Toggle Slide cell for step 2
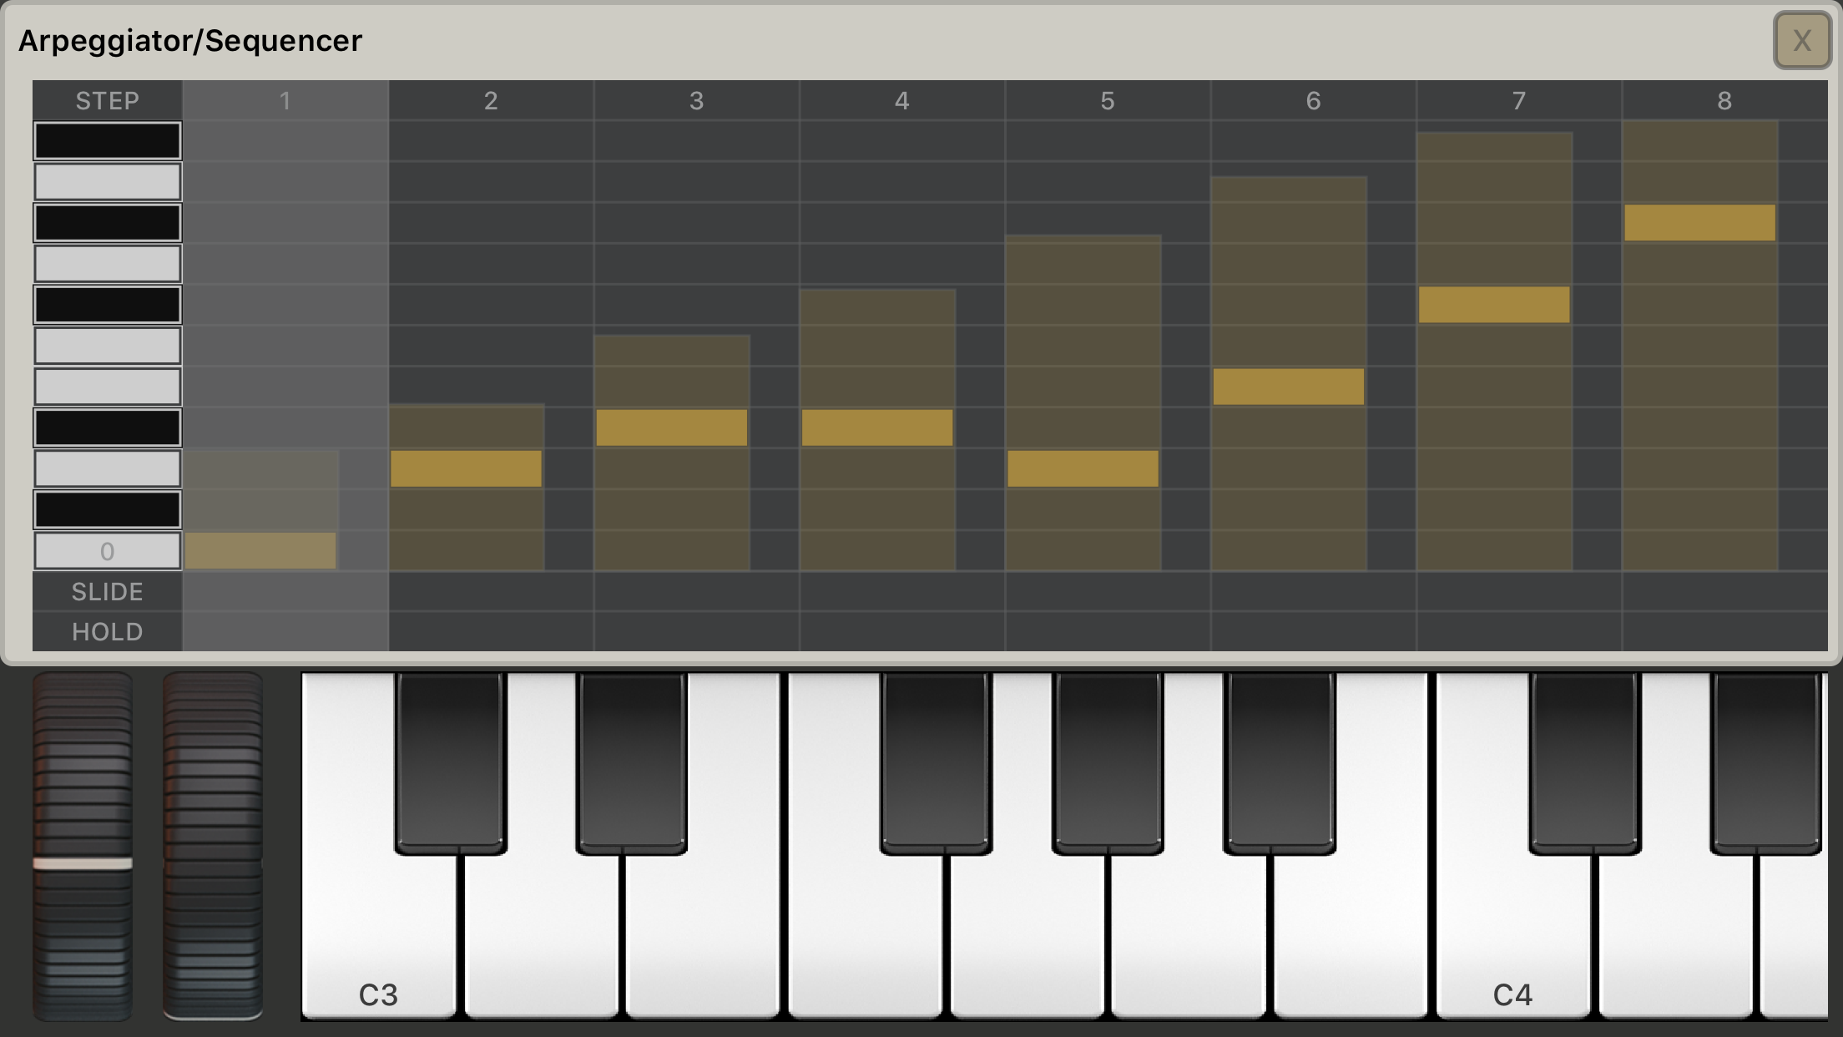 (491, 591)
